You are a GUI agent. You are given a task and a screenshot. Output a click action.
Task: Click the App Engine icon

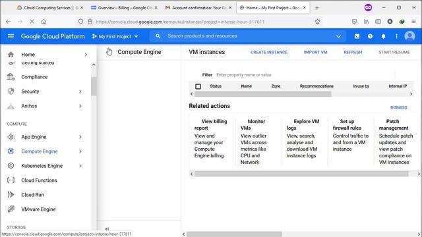pos(11,137)
